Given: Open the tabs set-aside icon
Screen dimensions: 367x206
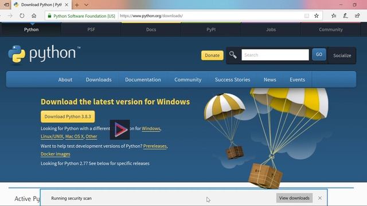Looking at the screenshot, I should 6,5.
